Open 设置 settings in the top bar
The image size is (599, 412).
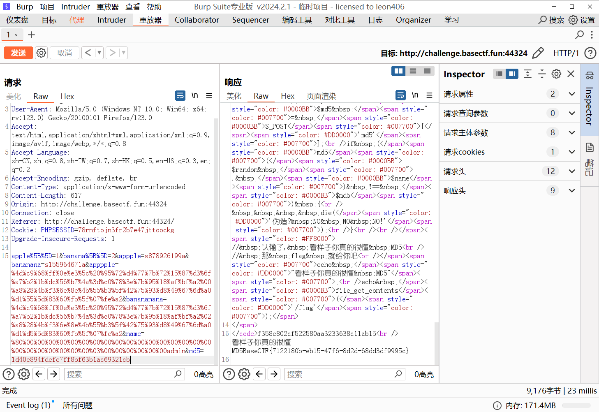[582, 20]
